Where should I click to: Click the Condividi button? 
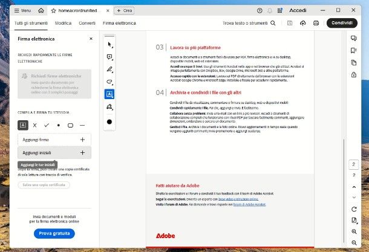(342, 23)
